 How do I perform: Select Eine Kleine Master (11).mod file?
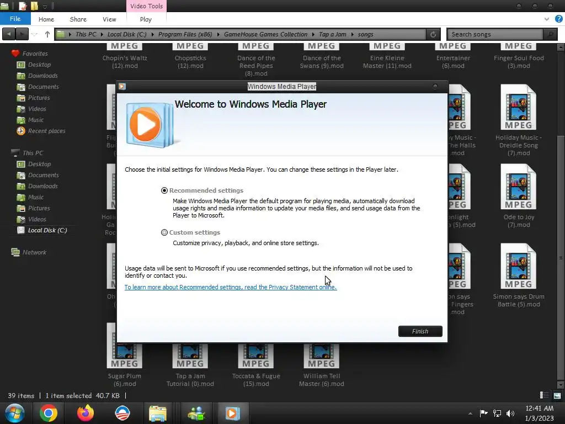(387, 57)
